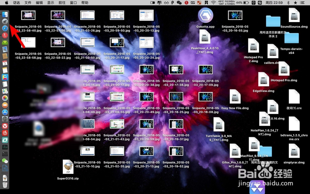310x194 pixels.
Task: Click glasses icon in menu bar
Action: pyautogui.click(x=166, y=2)
